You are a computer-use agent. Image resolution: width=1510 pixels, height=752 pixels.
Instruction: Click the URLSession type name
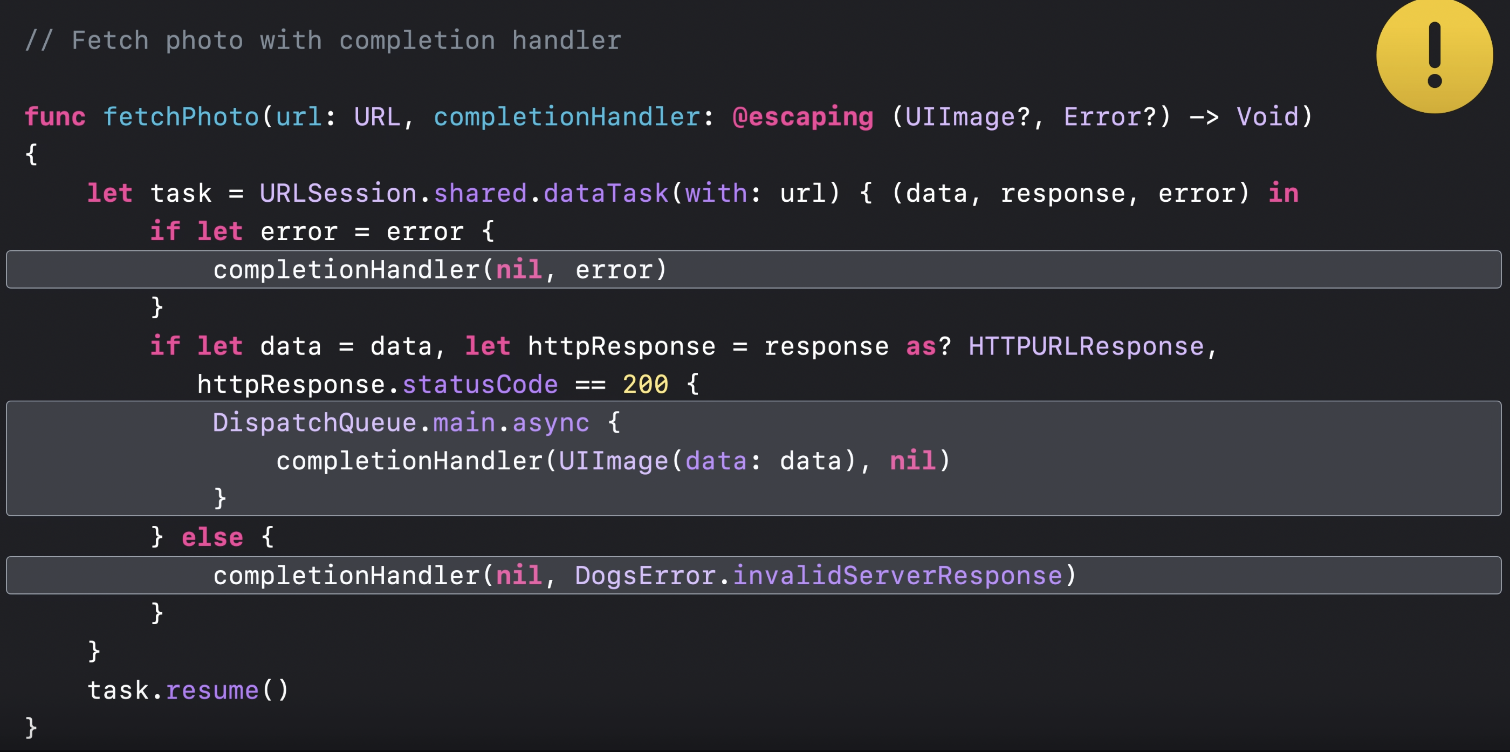(338, 193)
